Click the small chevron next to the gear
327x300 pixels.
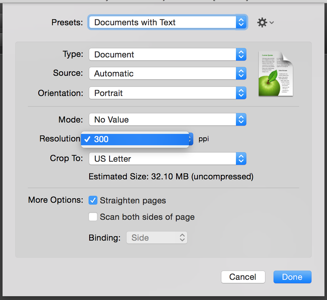tap(272, 23)
